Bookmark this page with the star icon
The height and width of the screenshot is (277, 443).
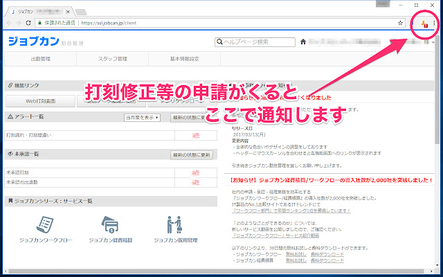point(400,23)
